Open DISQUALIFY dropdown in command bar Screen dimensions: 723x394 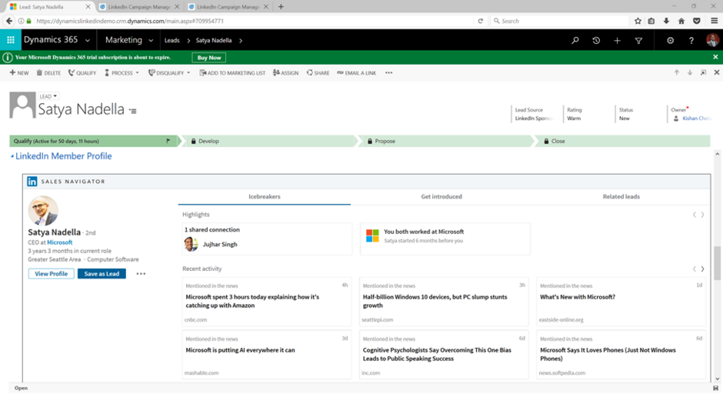coord(169,73)
